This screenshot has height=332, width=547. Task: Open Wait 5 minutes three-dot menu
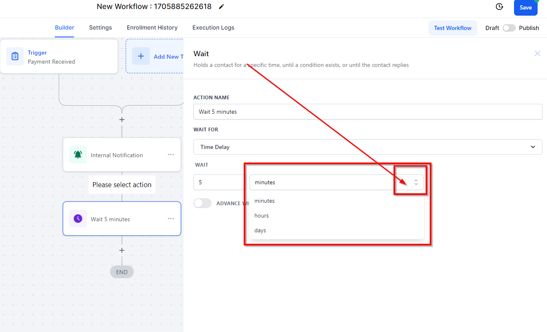[171, 219]
